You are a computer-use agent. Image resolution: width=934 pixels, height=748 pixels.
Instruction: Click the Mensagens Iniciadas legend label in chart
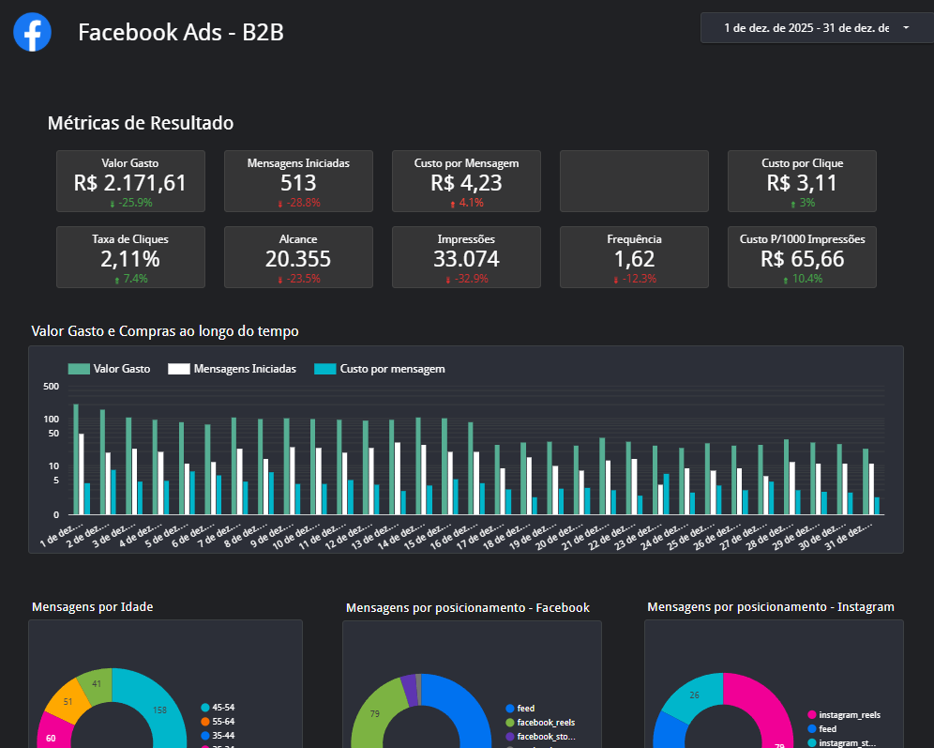click(245, 369)
